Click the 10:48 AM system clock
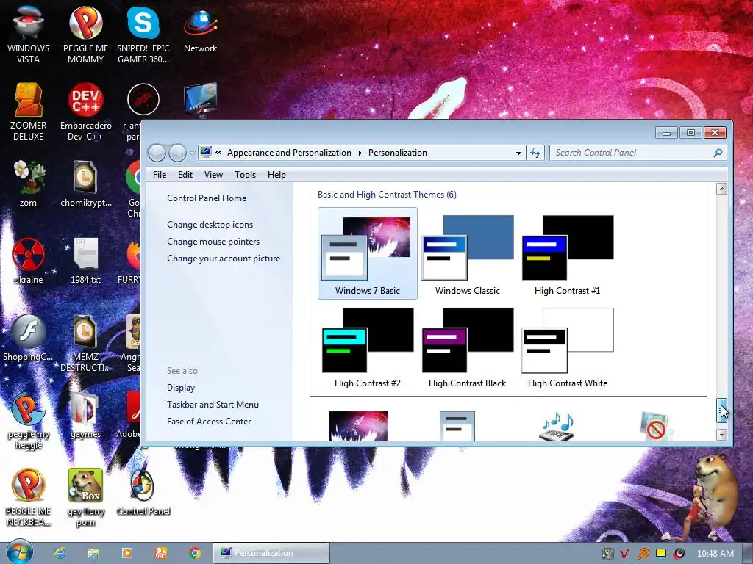Screen dimensions: 753x564 click(x=715, y=553)
